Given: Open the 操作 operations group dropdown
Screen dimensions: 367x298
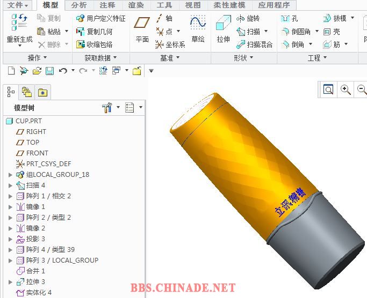Looking at the screenshot, I should pos(38,58).
